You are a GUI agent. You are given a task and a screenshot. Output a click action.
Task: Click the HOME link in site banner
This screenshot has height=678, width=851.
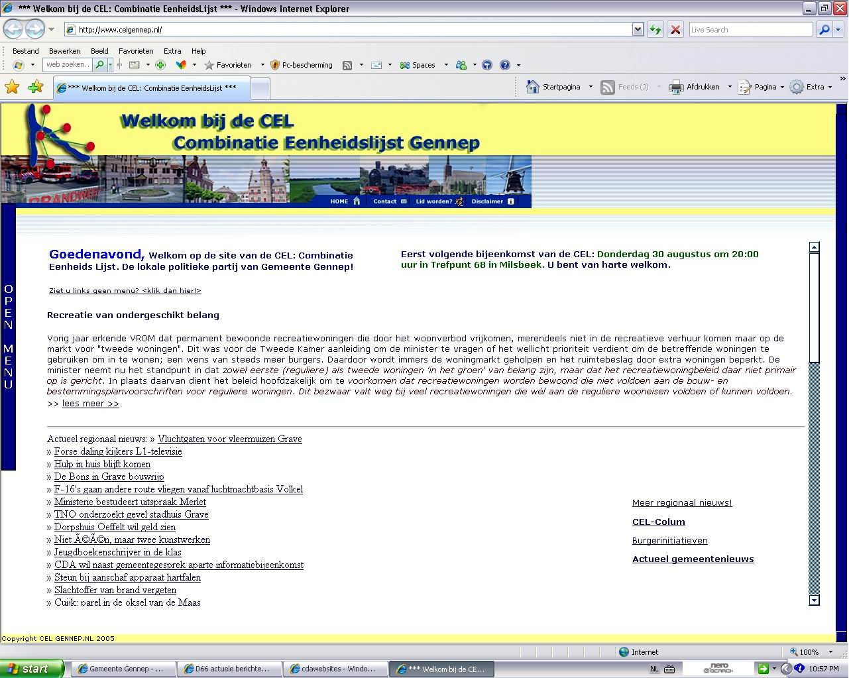(345, 201)
